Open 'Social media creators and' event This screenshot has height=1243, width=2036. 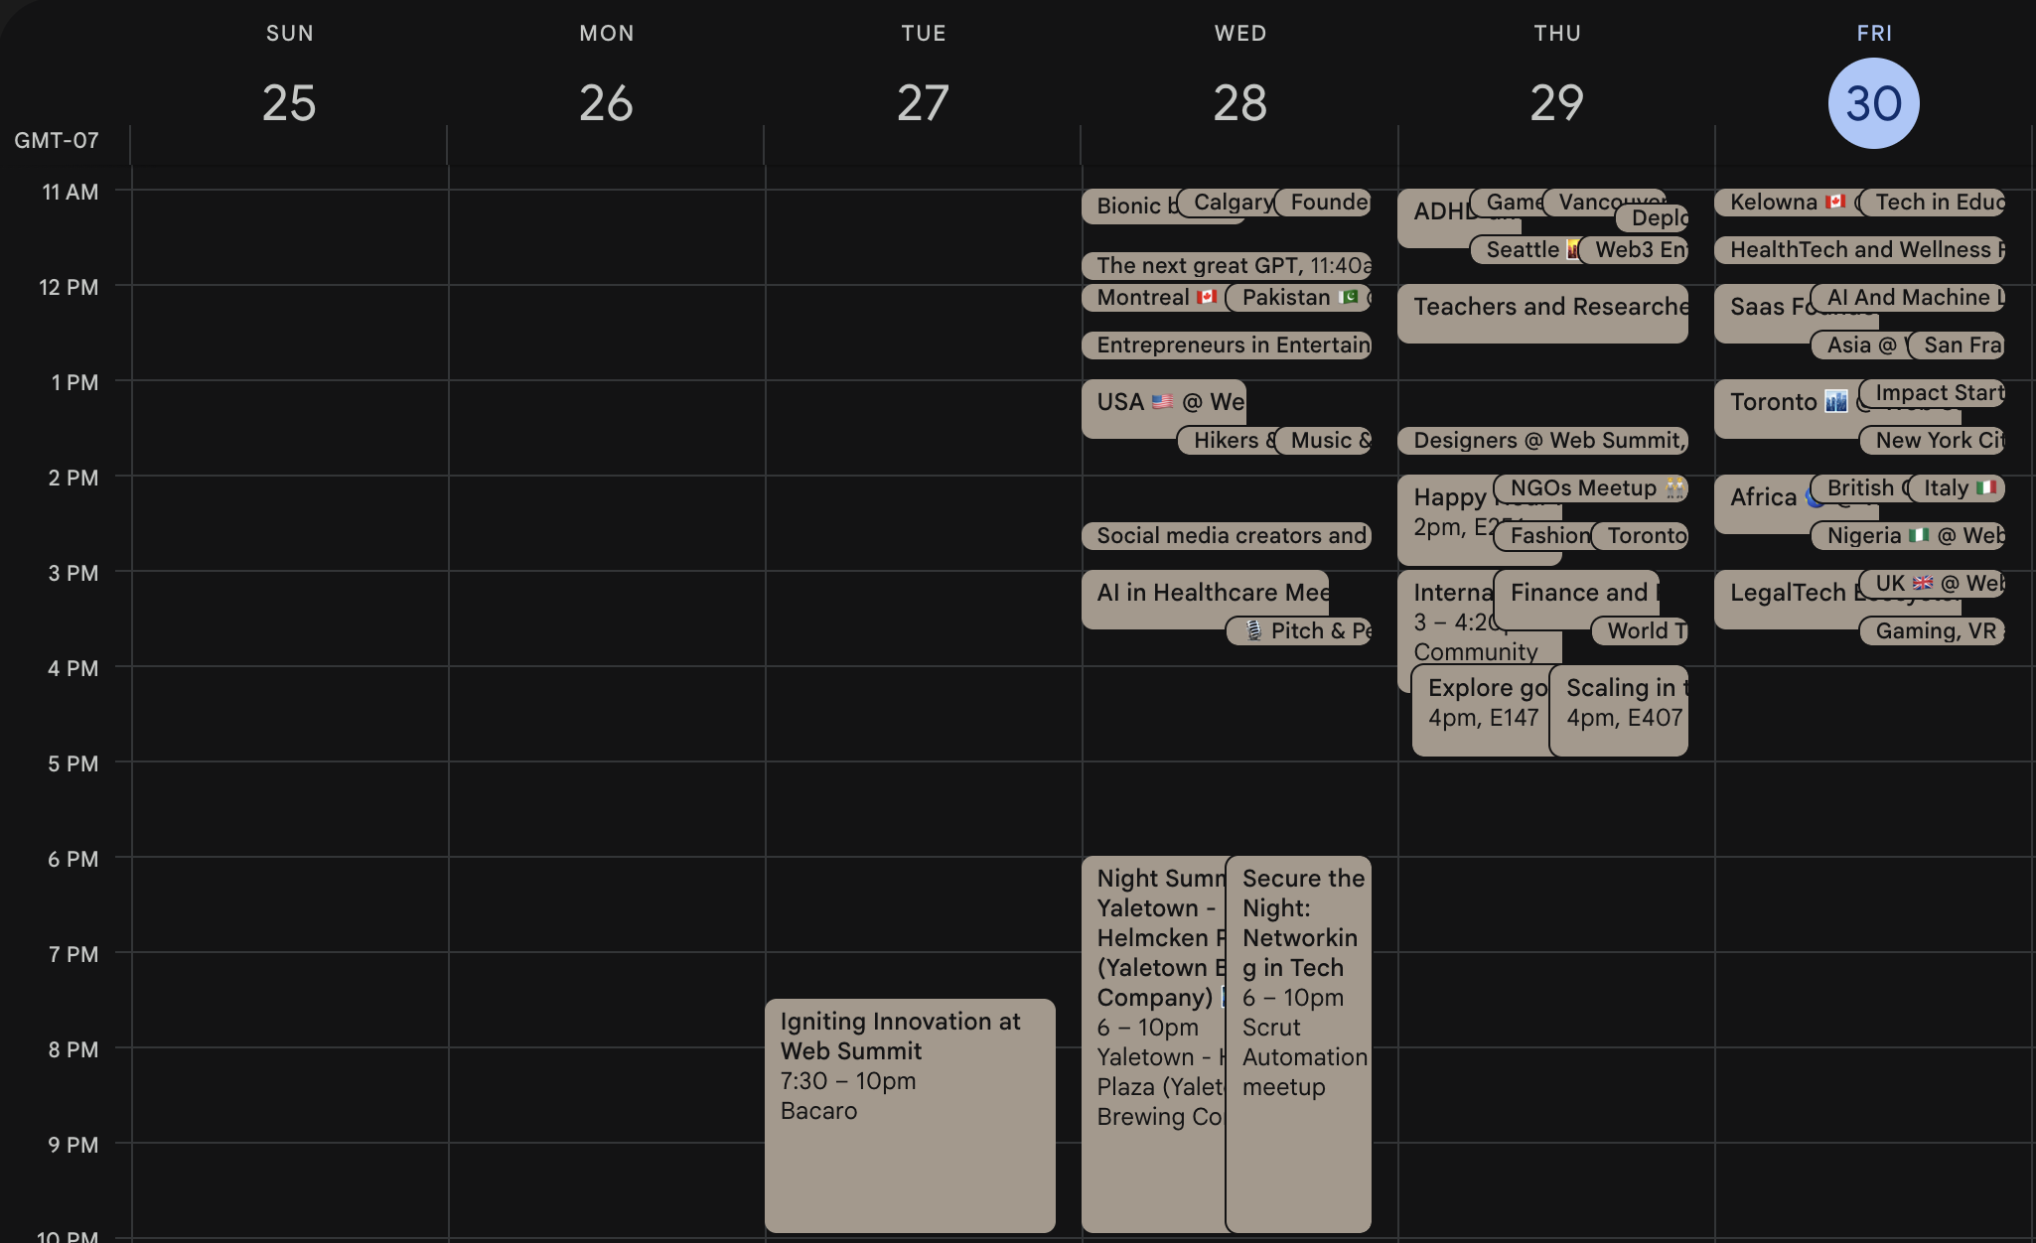[x=1227, y=535]
